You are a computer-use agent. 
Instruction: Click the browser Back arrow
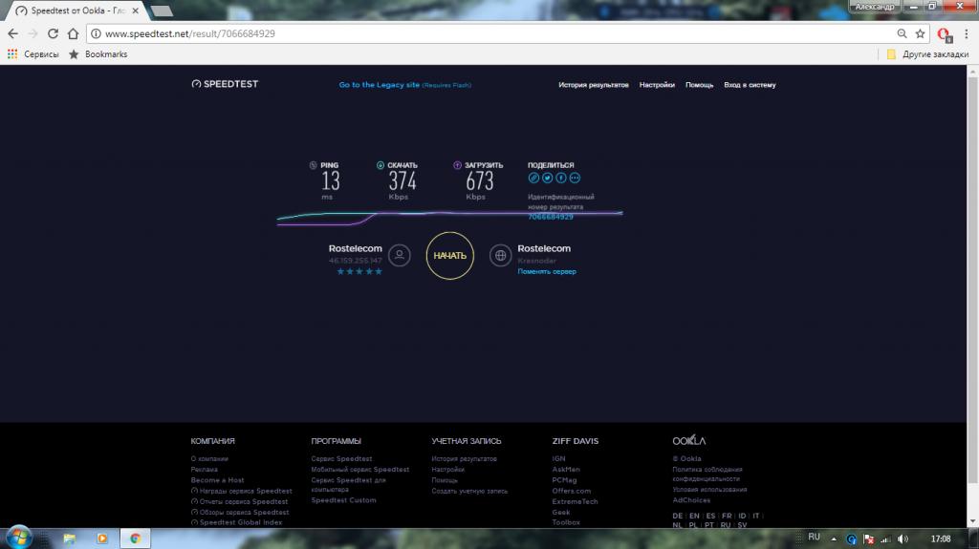coord(12,33)
